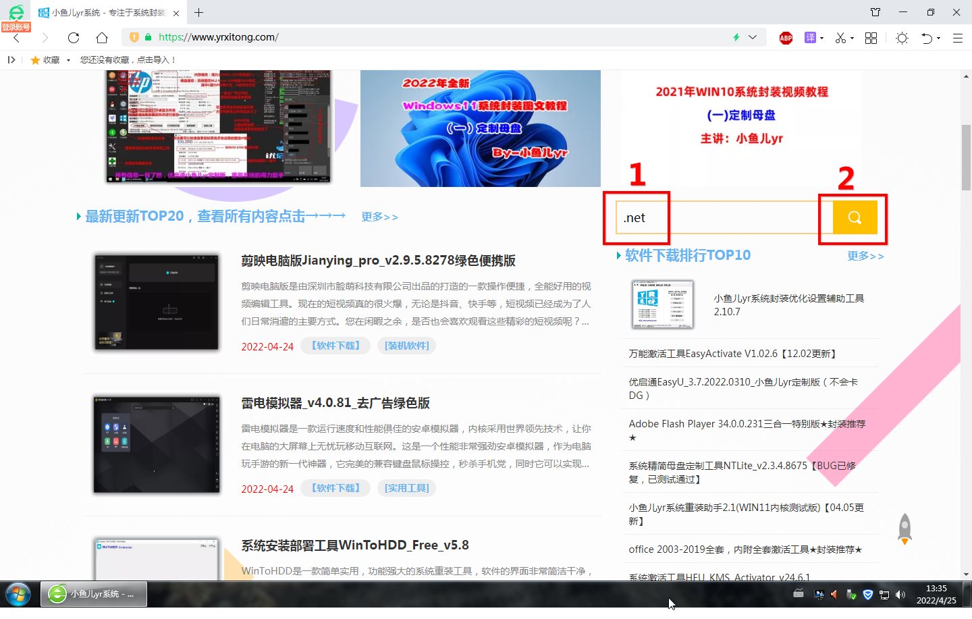The image size is (972, 619).
Task: Open the browser hamburger menu
Action: (x=957, y=38)
